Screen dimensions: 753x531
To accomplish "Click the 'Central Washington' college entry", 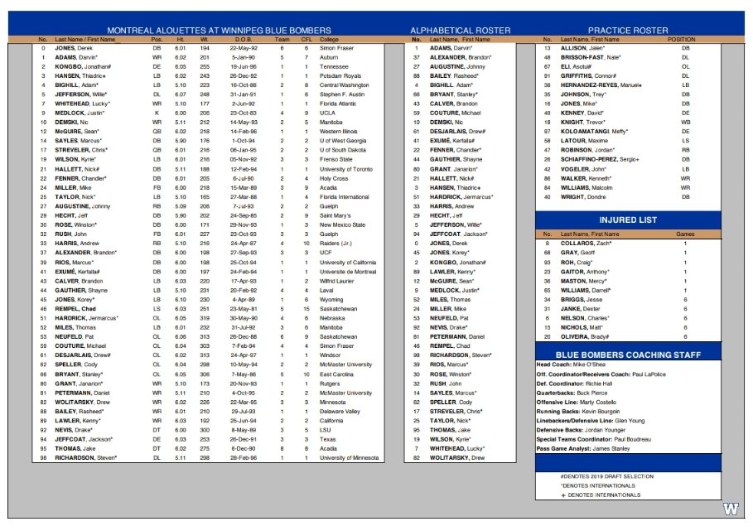I will 345,85.
